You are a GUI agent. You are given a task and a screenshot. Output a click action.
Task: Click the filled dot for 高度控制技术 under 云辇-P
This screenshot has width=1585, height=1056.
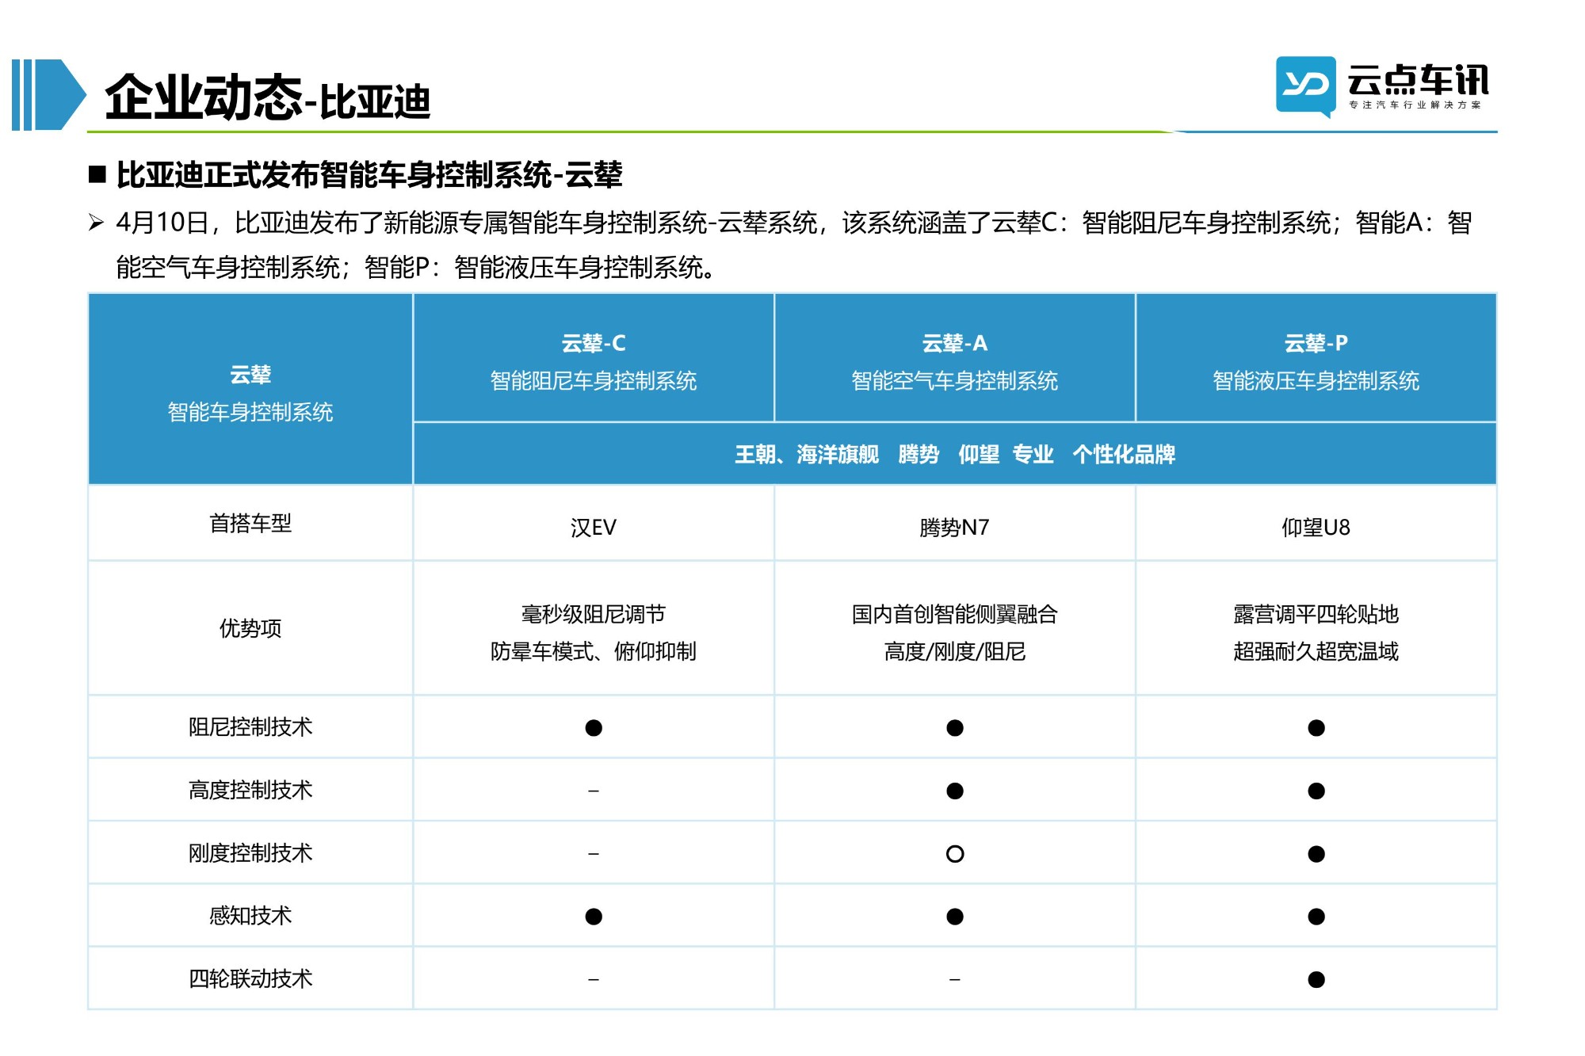1316,791
